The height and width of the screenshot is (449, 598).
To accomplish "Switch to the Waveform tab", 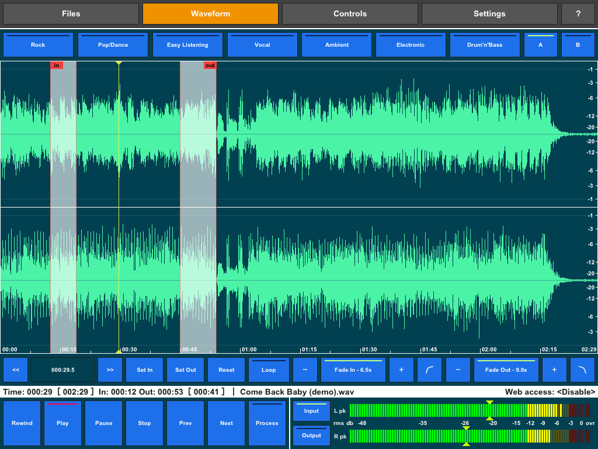I will click(x=210, y=14).
